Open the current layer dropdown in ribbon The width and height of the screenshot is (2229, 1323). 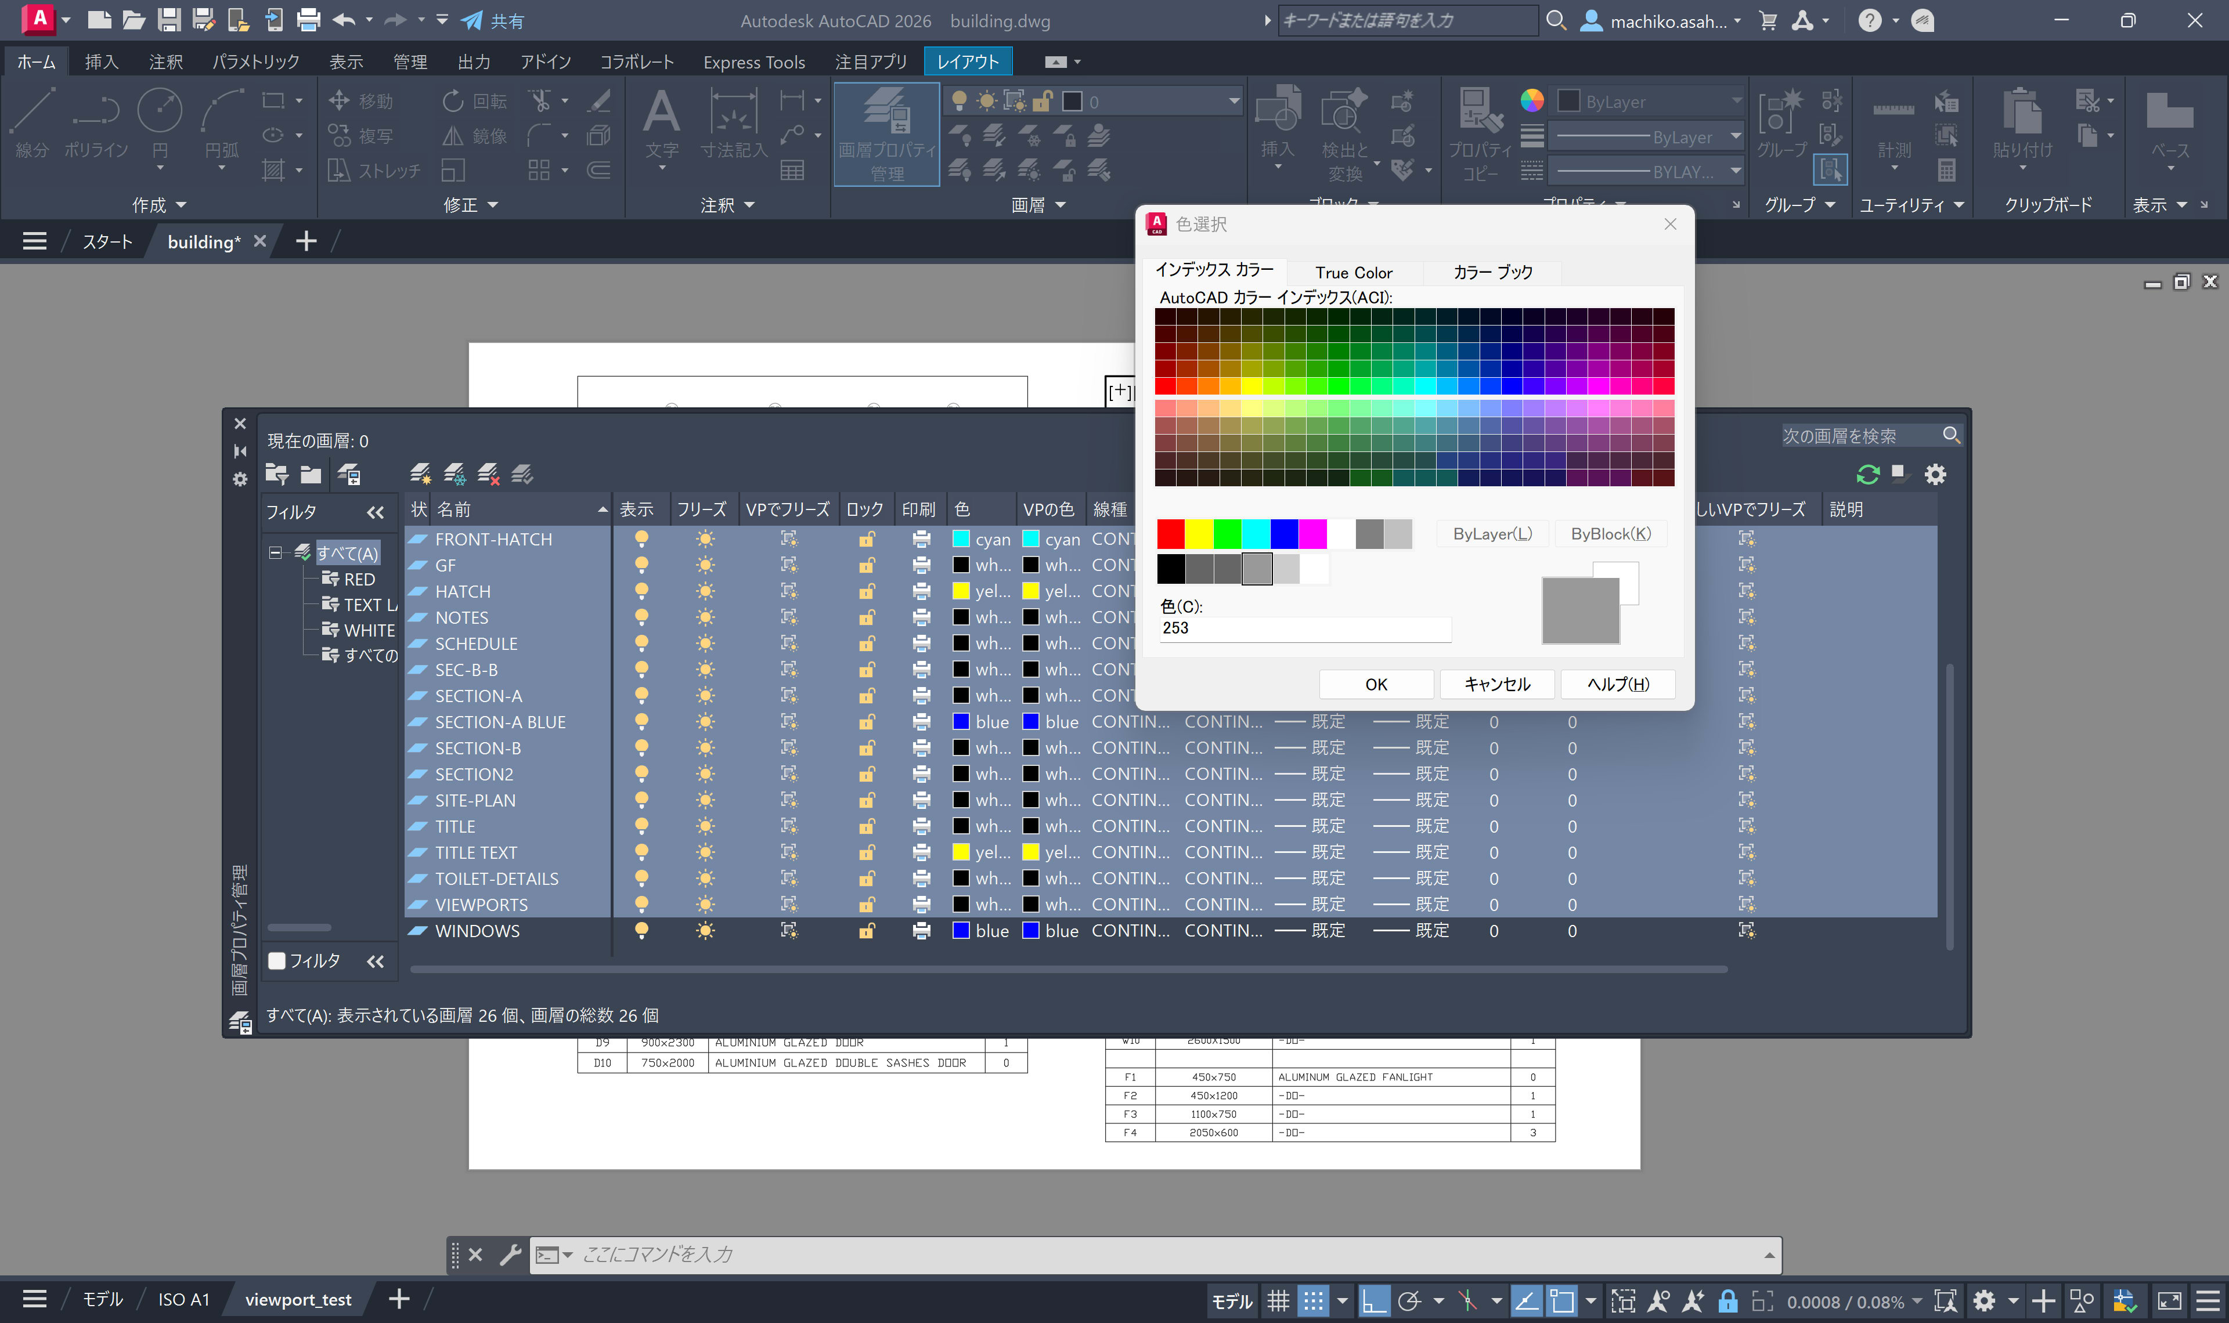[x=1234, y=102]
